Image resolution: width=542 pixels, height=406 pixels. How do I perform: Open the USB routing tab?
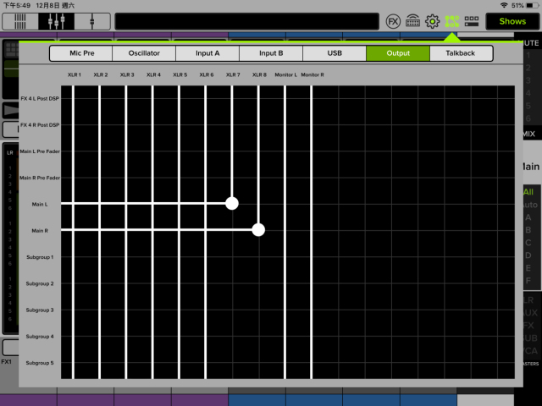click(335, 53)
